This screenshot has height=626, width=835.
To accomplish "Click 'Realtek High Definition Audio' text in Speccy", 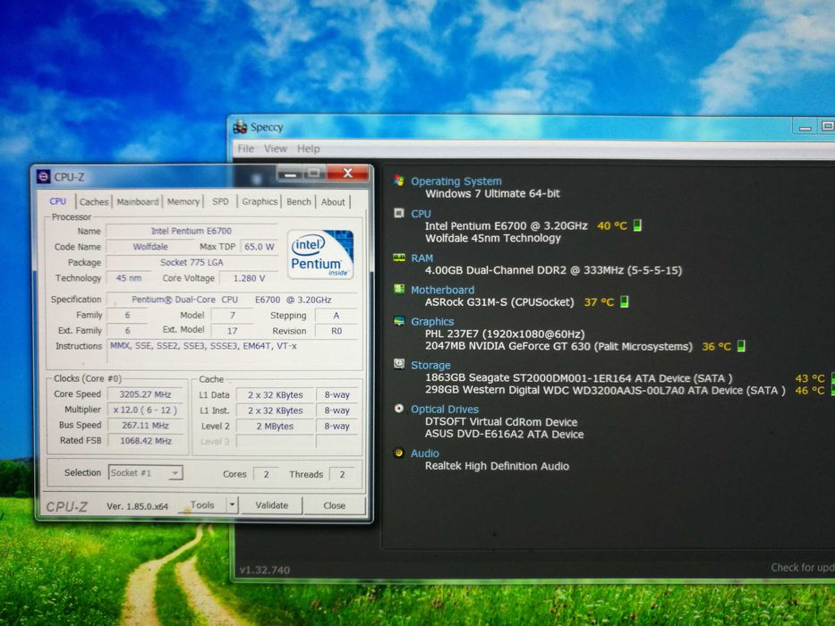I will [497, 466].
